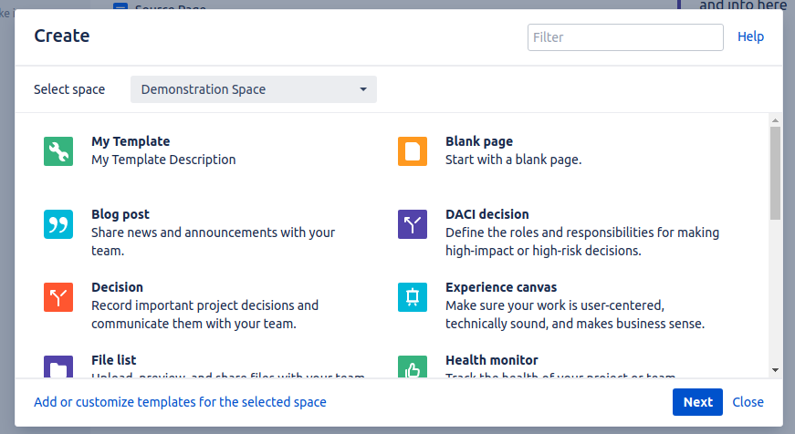Choose the purple DACI decision icon
Viewport: 795px width, 434px height.
[413, 224]
